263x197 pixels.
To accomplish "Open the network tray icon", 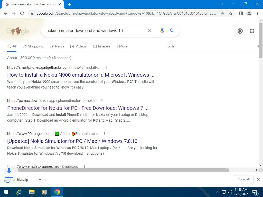I will (x=224, y=192).
